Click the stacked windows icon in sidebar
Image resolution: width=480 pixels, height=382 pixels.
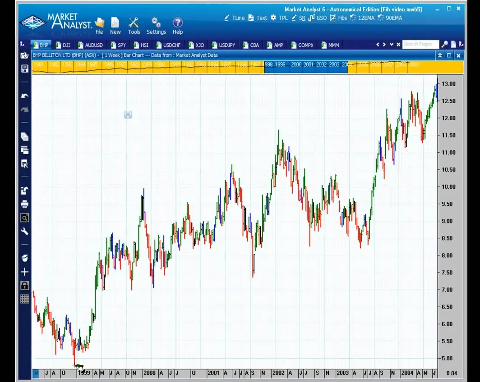coord(24,150)
